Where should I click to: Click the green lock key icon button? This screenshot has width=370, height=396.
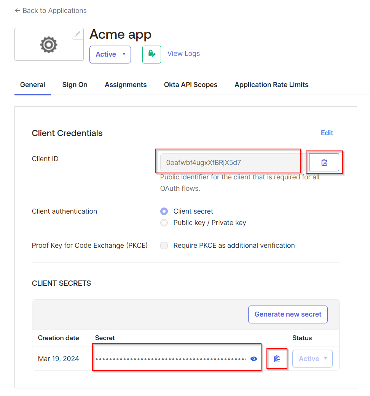(152, 54)
